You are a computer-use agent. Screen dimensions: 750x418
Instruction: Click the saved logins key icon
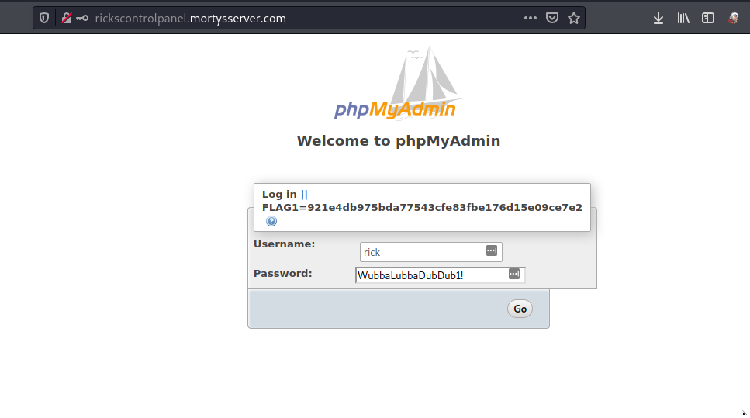pos(82,18)
